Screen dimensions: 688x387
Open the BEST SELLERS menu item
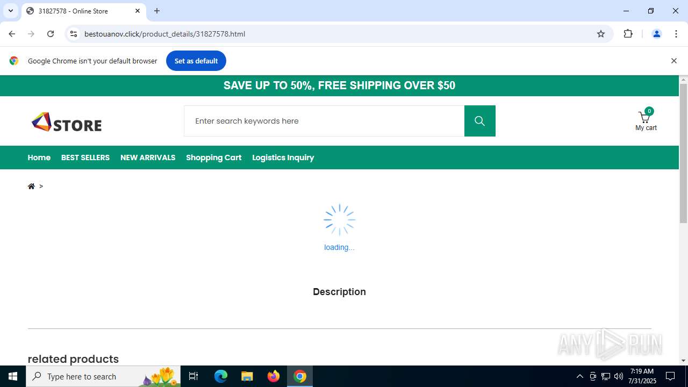point(85,157)
